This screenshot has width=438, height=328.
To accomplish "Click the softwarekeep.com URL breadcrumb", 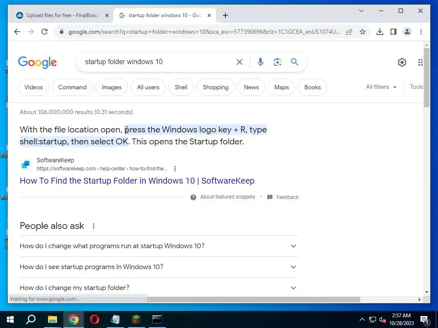I will click(x=102, y=169).
